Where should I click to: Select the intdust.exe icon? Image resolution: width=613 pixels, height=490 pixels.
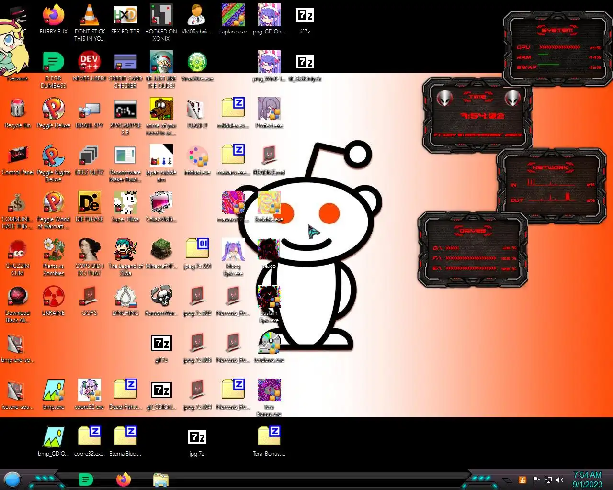197,159
